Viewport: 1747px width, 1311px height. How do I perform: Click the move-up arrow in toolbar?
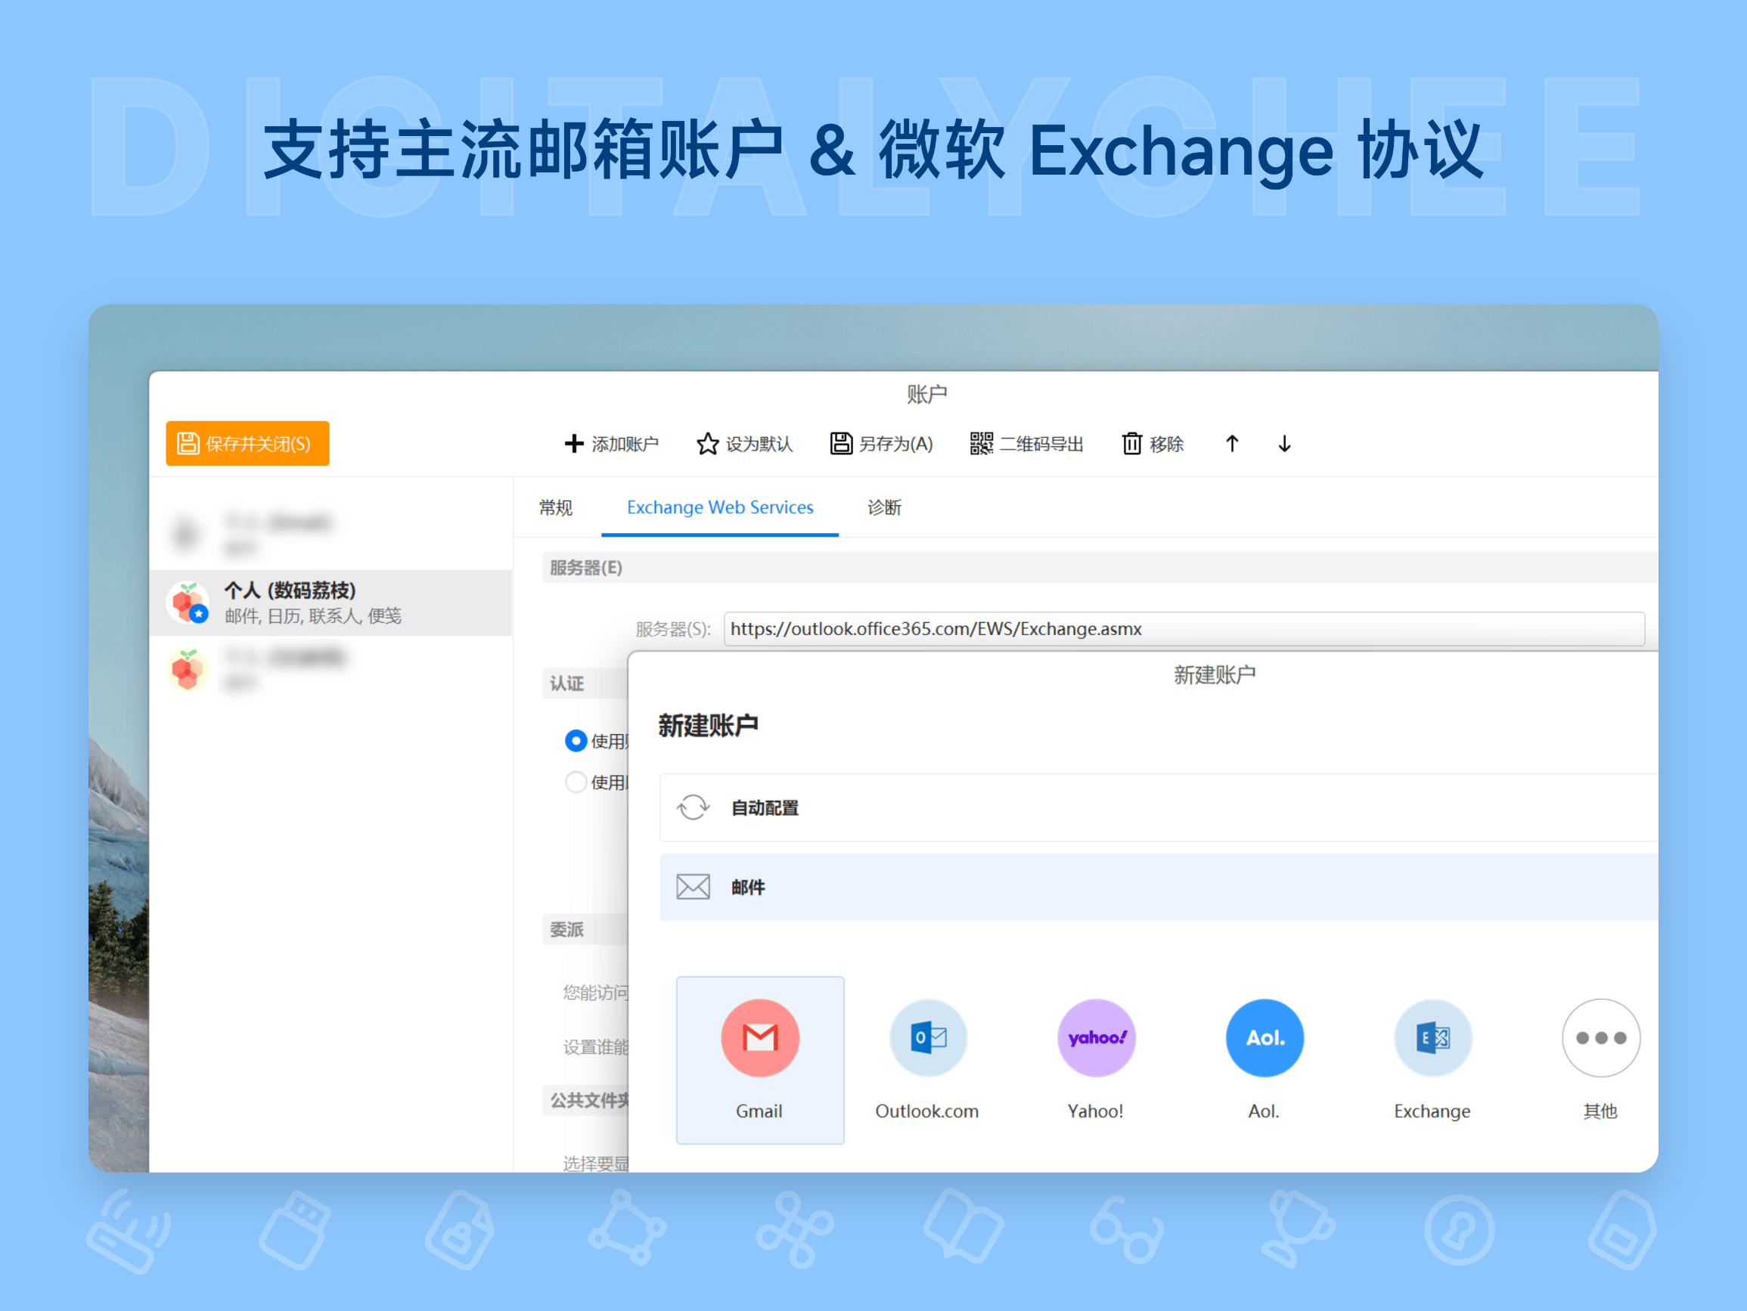click(x=1232, y=444)
